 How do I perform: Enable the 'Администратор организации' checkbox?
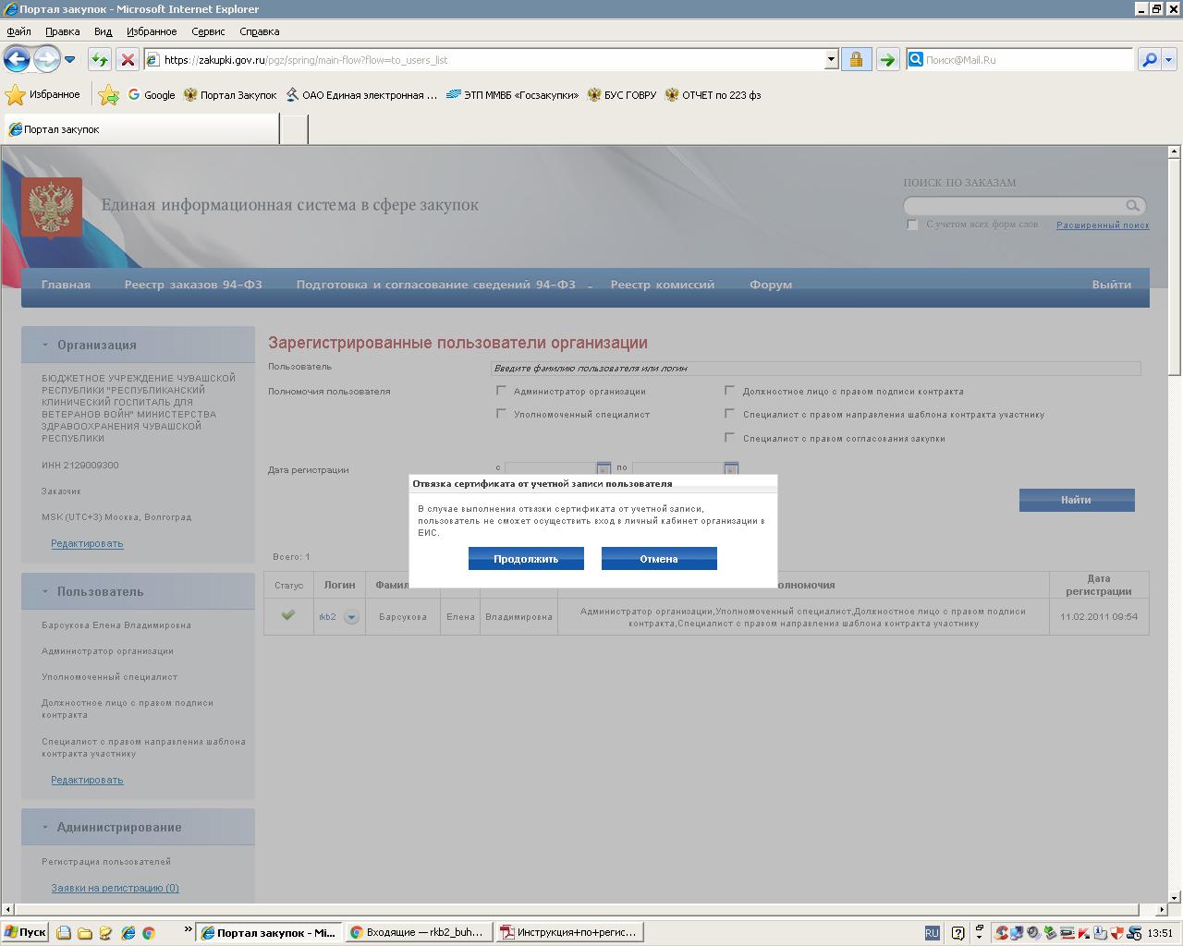(501, 391)
